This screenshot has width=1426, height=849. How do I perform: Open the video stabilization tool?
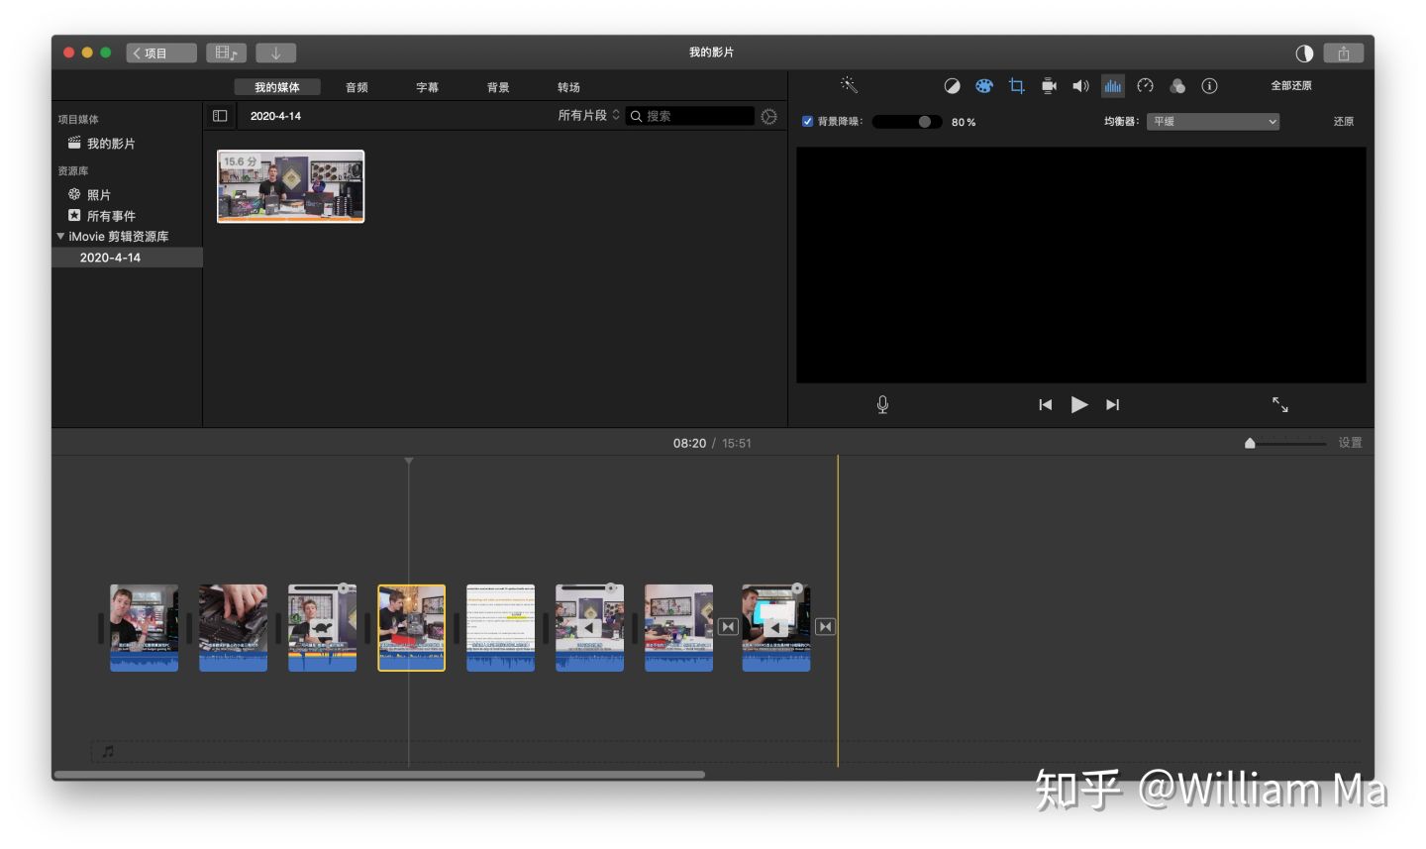point(1048,86)
